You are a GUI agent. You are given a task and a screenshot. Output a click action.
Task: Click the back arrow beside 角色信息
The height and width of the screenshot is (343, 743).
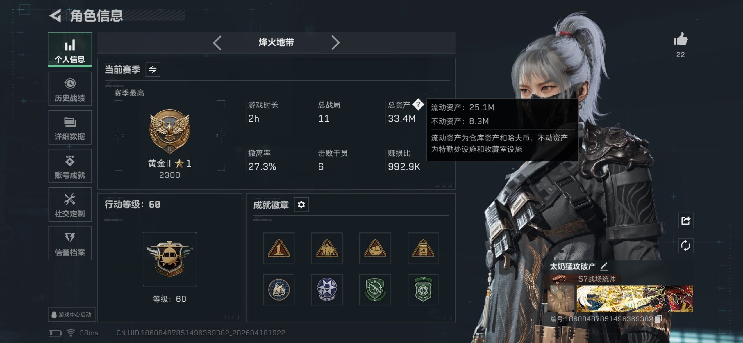pyautogui.click(x=55, y=15)
